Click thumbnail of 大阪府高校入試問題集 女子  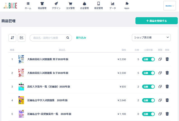pos(21,73)
